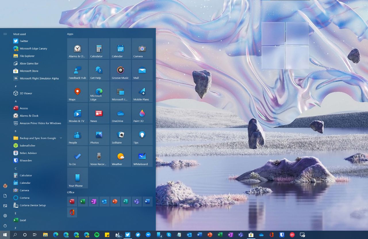Launch the Paint 3D tile
368x239 pixels.
pos(142,113)
